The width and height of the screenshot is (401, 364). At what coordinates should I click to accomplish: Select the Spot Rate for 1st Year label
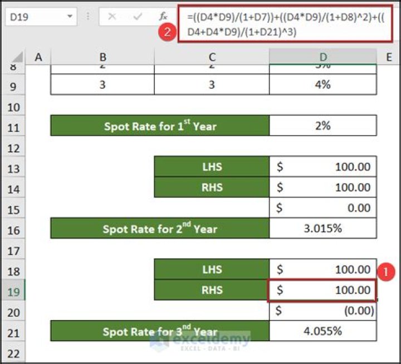[x=160, y=126]
